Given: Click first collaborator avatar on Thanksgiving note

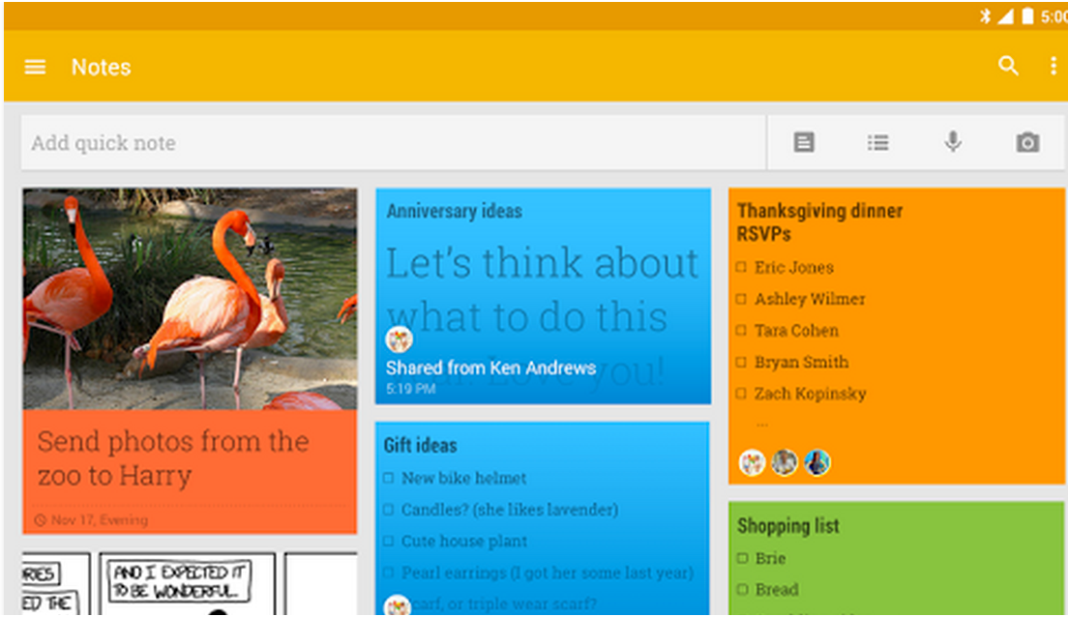Looking at the screenshot, I should click(752, 462).
